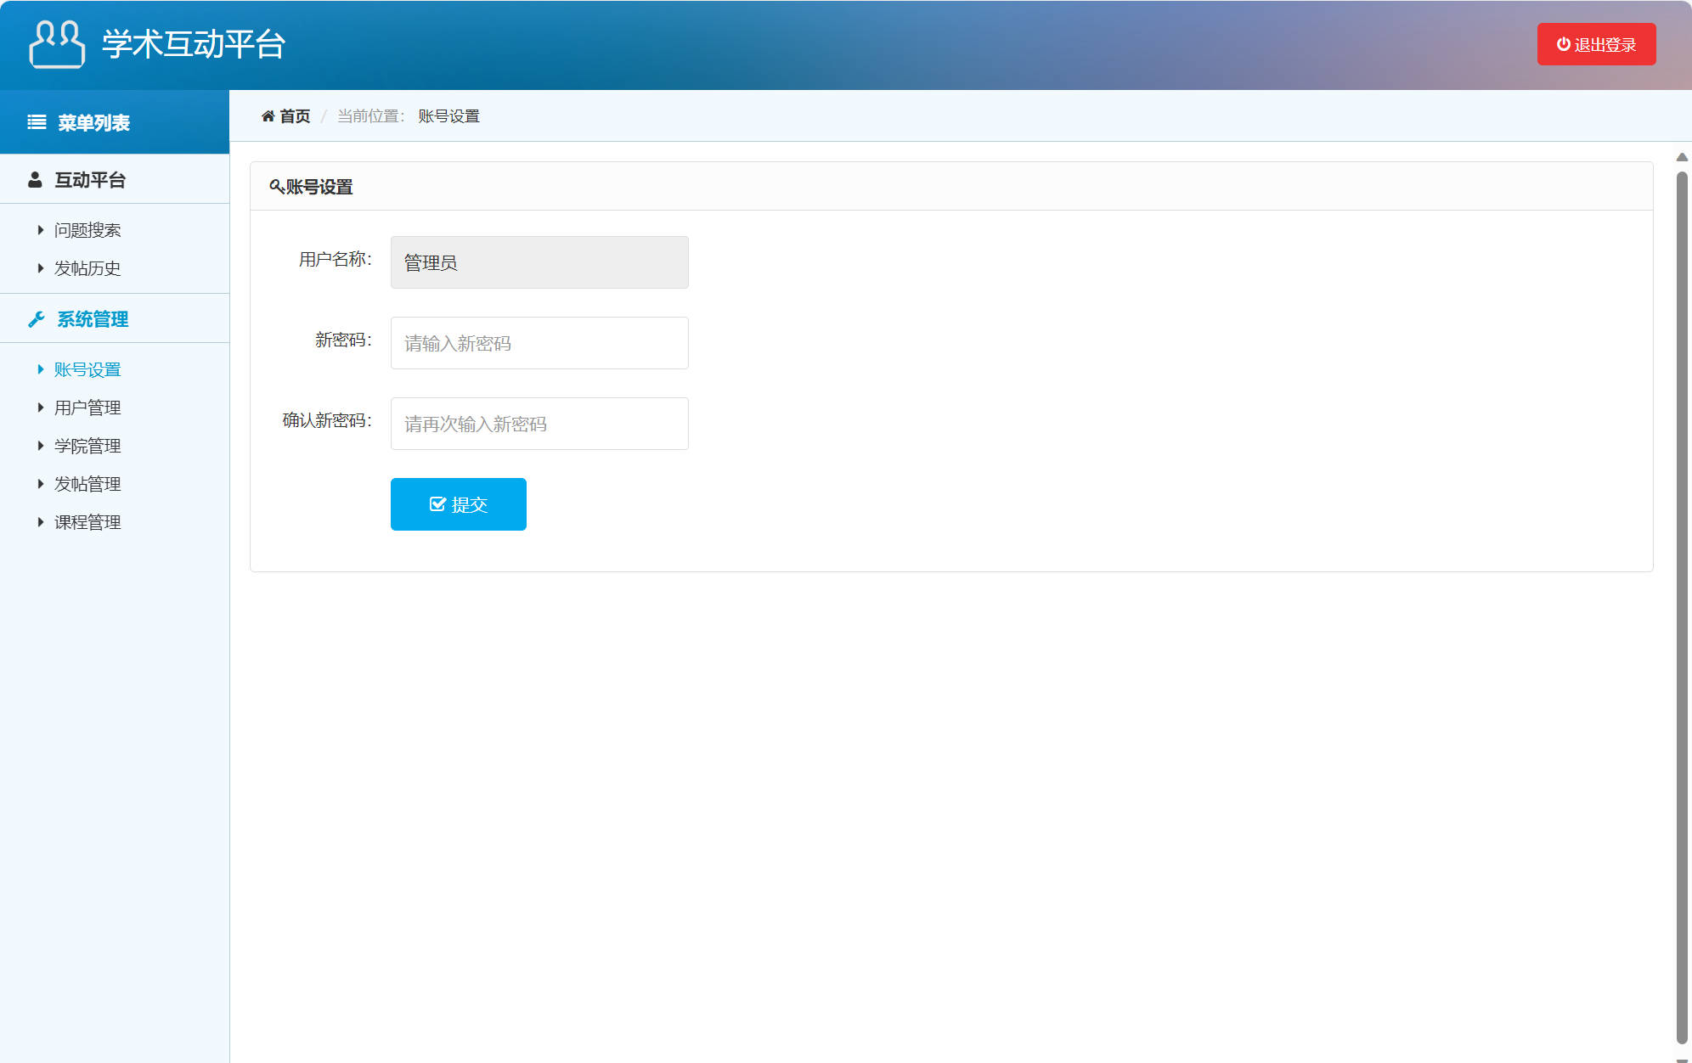Expand the 发帖历史 arrow in sidebar
The image size is (1692, 1063).
pos(40,268)
